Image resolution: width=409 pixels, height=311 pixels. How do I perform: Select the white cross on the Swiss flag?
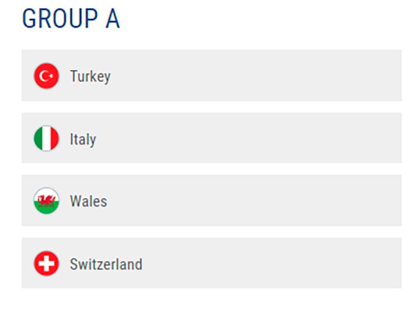46,264
